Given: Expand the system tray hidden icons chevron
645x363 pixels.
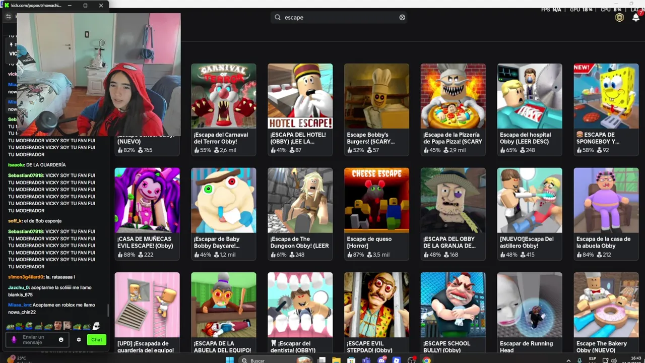Looking at the screenshot, I should 569,360.
